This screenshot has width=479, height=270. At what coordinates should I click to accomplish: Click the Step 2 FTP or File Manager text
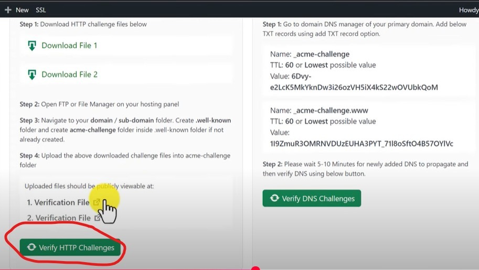pyautogui.click(x=99, y=104)
